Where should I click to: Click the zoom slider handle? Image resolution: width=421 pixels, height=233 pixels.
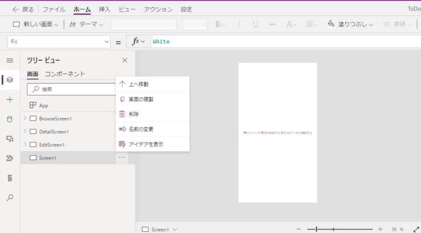(316, 229)
